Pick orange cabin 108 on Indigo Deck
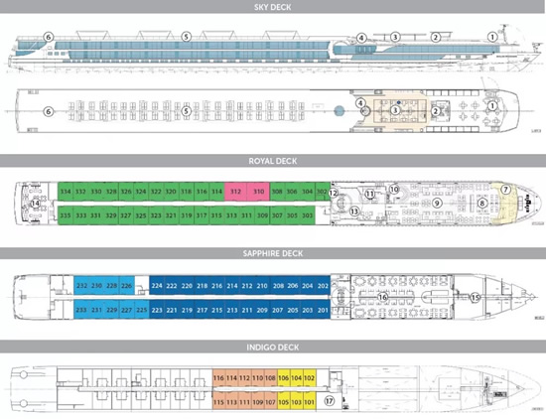The height and width of the screenshot is (419, 546). pos(270,378)
